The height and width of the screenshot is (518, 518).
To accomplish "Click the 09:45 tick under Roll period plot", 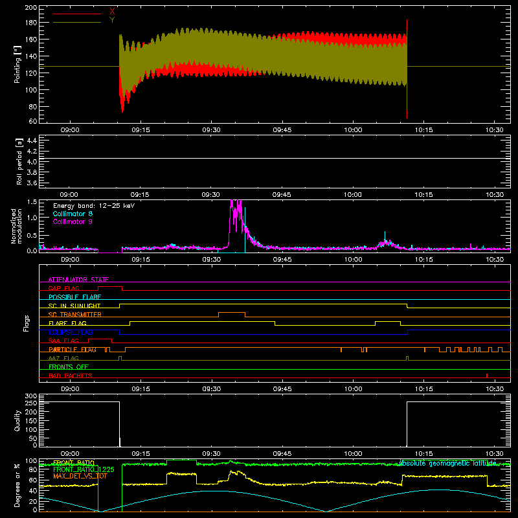I will [282, 195].
